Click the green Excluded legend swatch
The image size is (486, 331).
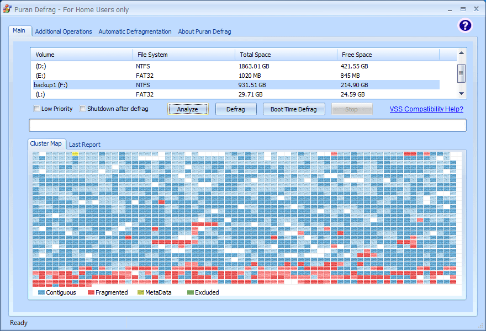(x=191, y=292)
